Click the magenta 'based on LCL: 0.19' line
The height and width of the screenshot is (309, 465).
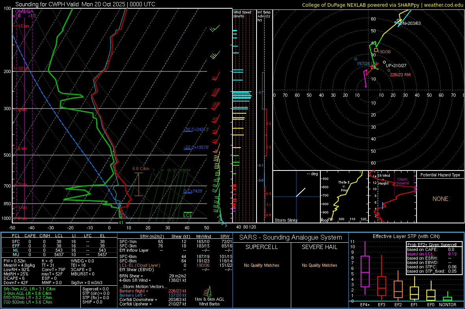point(432,254)
